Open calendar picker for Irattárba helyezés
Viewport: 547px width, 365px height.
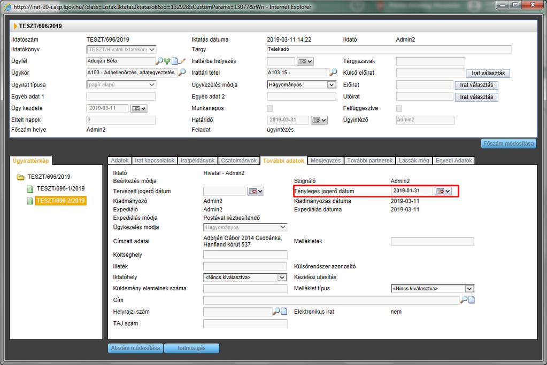305,62
